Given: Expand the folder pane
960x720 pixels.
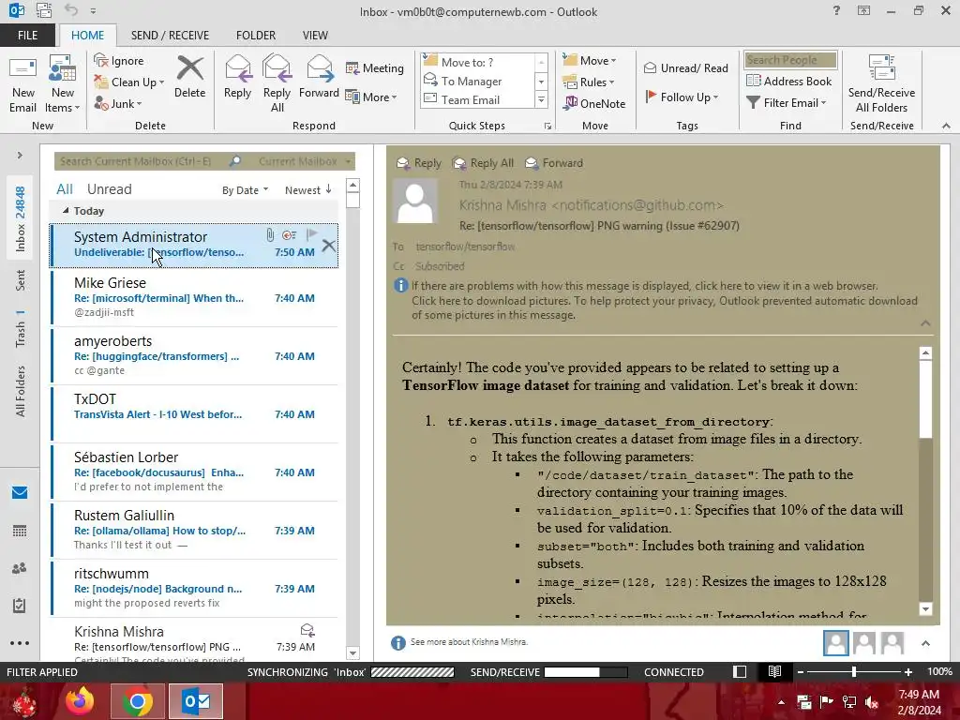Looking at the screenshot, I should click(20, 156).
